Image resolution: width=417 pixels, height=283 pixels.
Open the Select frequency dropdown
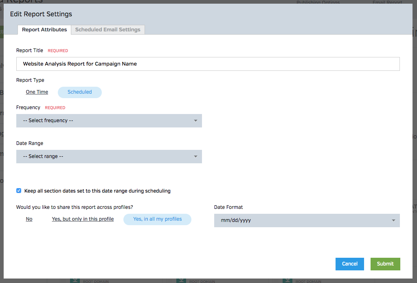click(109, 121)
